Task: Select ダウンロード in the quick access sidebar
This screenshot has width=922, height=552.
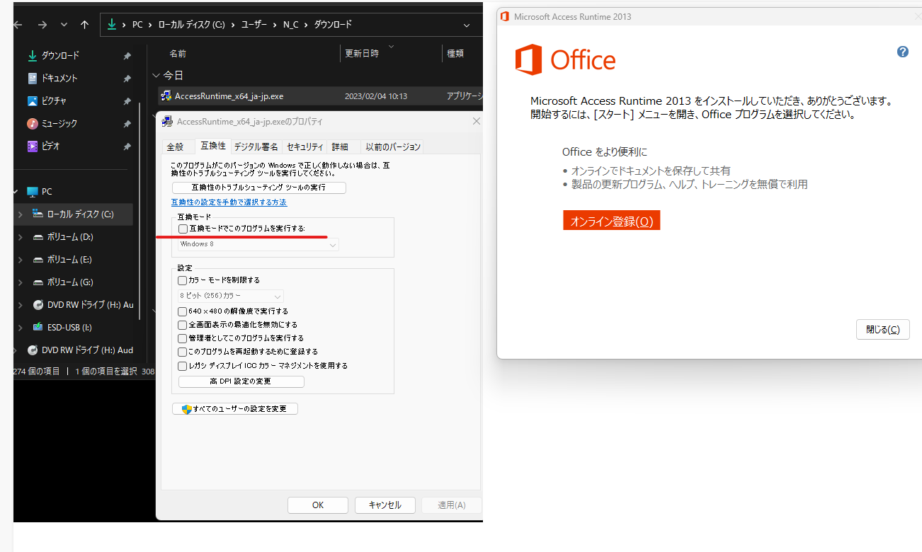Action: pos(60,55)
